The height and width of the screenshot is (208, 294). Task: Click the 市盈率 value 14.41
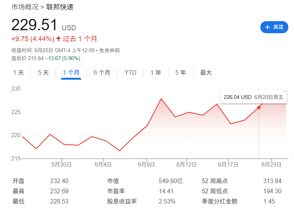166,191
